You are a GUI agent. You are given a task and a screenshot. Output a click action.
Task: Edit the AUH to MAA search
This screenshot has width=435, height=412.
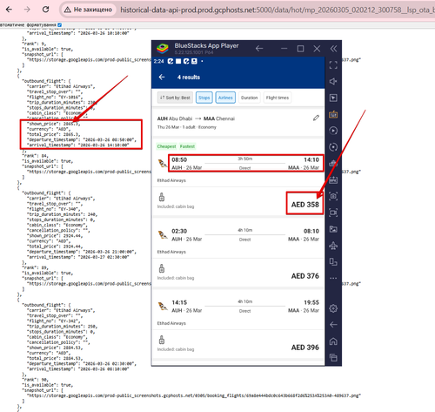(316, 118)
